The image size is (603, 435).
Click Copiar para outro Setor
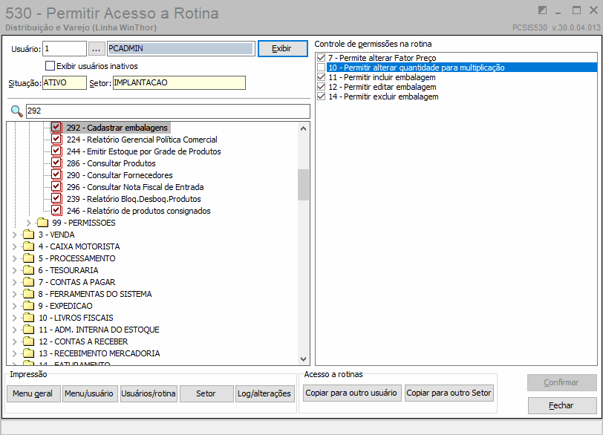449,393
